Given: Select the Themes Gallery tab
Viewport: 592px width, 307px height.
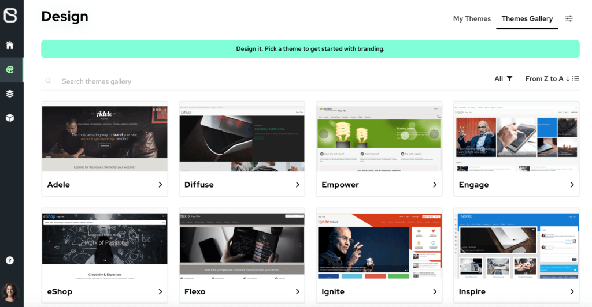Looking at the screenshot, I should [x=527, y=19].
